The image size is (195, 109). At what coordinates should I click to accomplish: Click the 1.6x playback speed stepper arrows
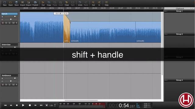[x=55, y=105]
